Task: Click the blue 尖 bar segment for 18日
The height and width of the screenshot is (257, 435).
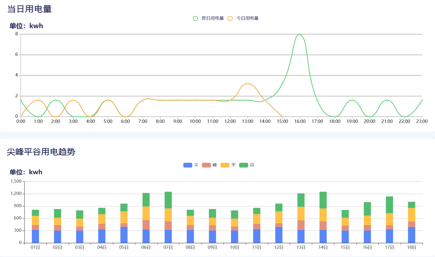Action: tap(412, 235)
